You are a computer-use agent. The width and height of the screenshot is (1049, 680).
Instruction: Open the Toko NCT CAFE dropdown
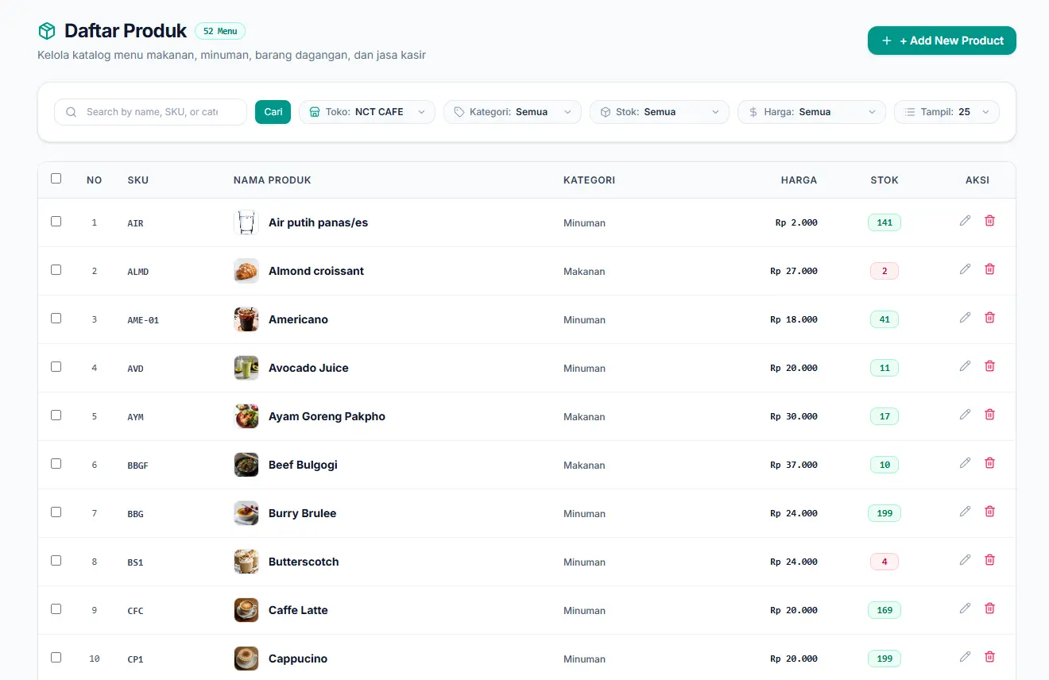pyautogui.click(x=367, y=112)
